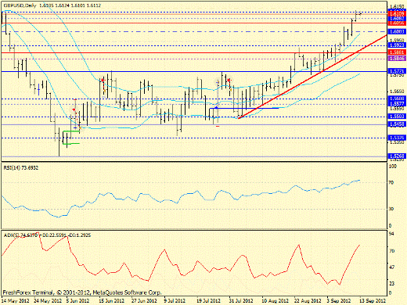The image size is (407, 305).
Task: Click the purple 1.5845 price label
Action: 397,59
